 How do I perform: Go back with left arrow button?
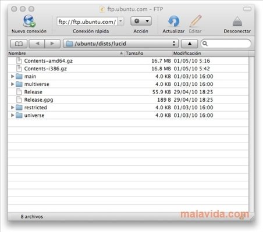click(37, 44)
